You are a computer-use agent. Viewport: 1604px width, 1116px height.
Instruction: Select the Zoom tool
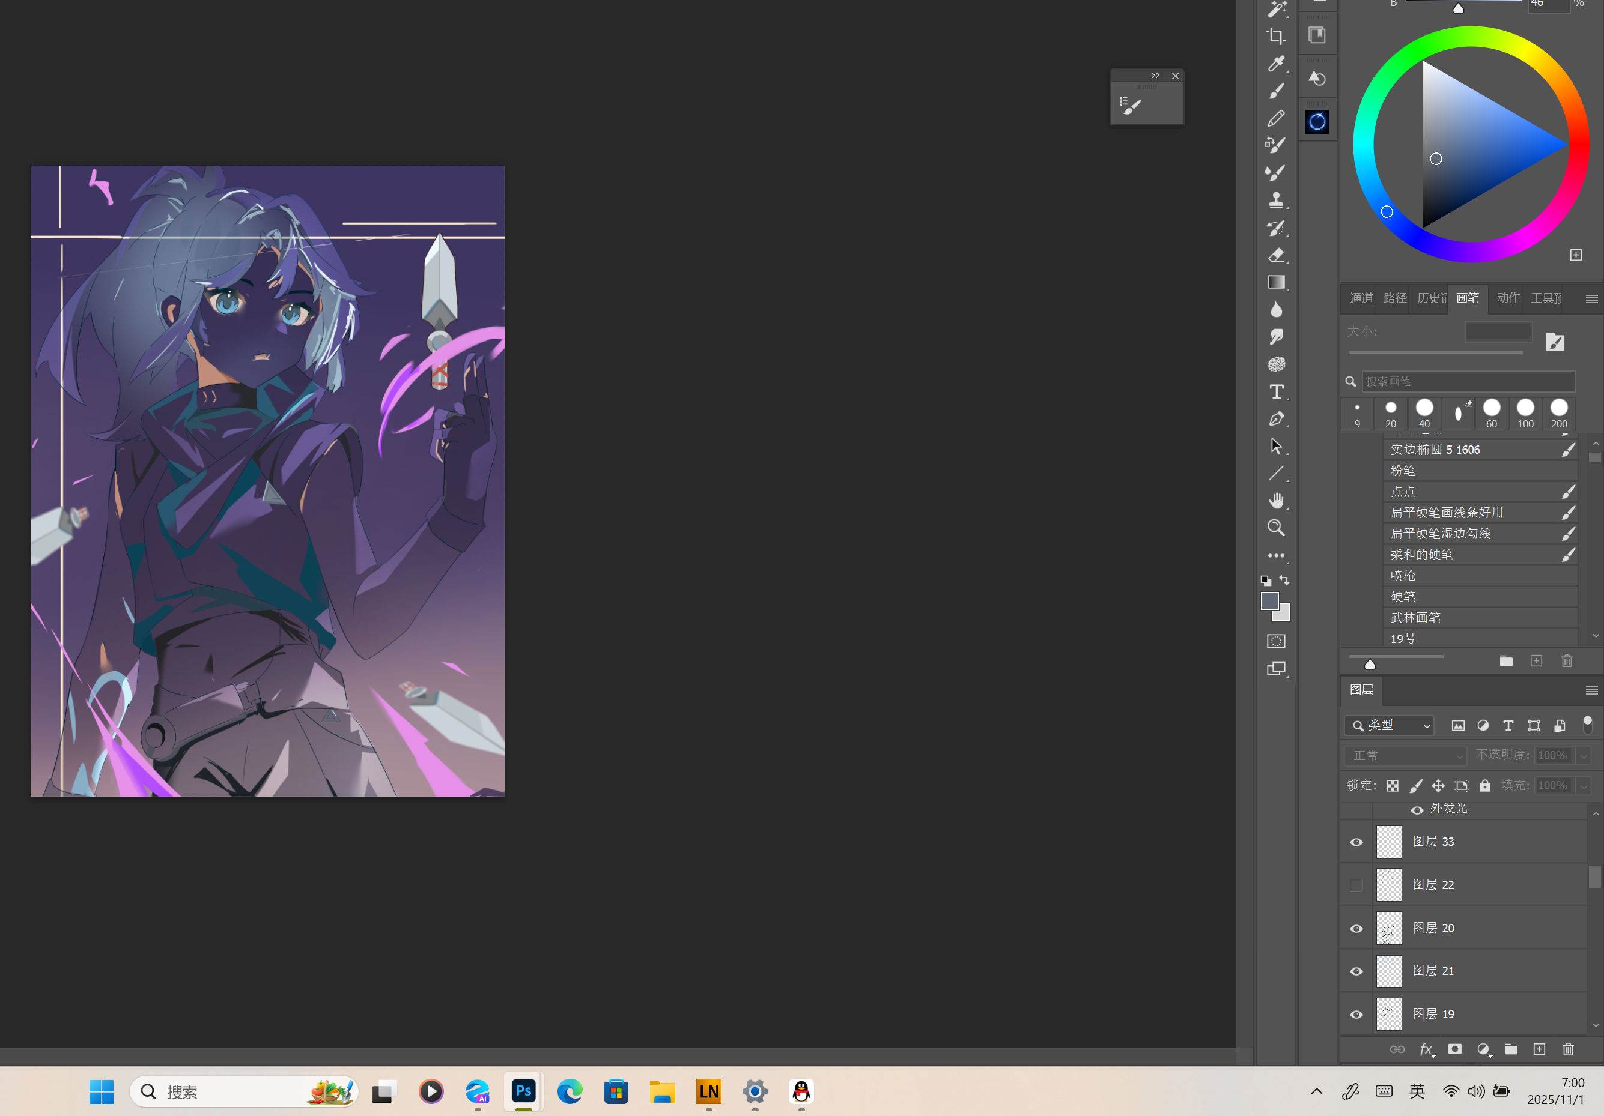(1275, 528)
